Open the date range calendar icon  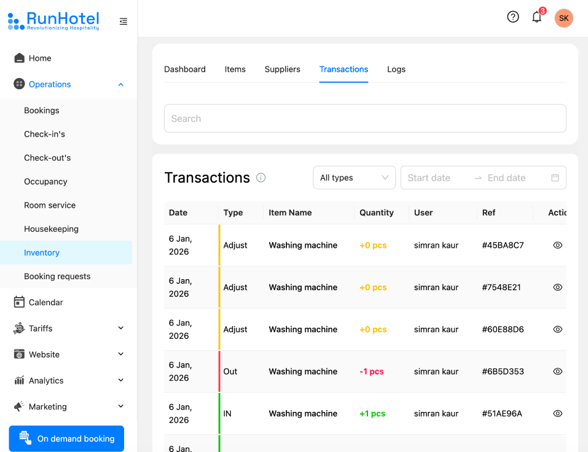click(x=555, y=178)
